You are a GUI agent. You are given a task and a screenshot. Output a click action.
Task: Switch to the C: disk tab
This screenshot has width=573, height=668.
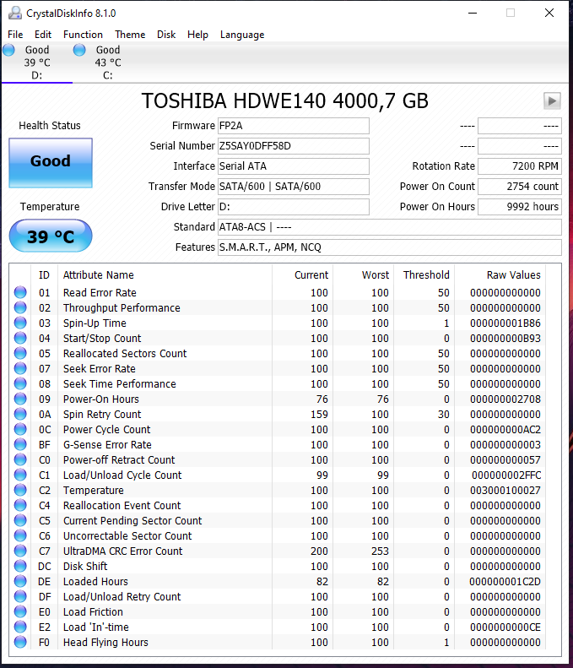108,62
